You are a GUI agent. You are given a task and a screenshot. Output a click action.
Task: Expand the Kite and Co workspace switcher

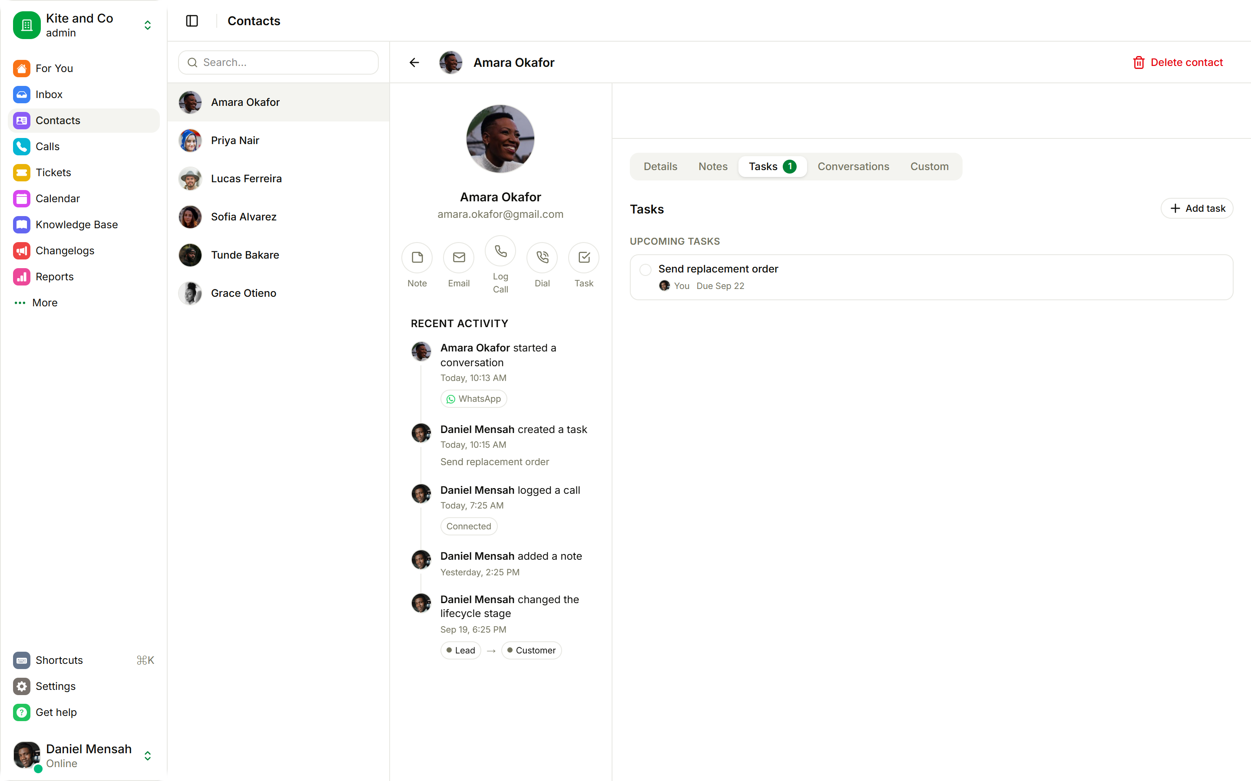(84, 25)
